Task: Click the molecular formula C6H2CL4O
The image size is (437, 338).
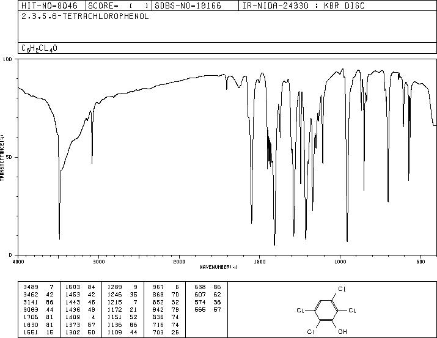Action: (39, 48)
